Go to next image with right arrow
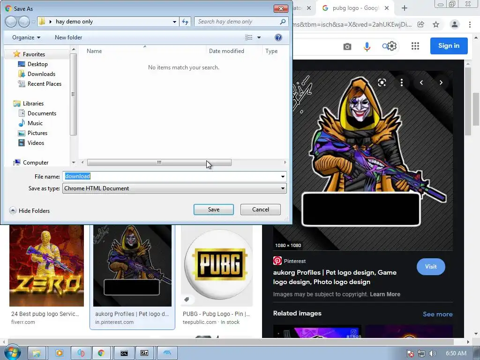The width and height of the screenshot is (480, 360). [x=441, y=82]
